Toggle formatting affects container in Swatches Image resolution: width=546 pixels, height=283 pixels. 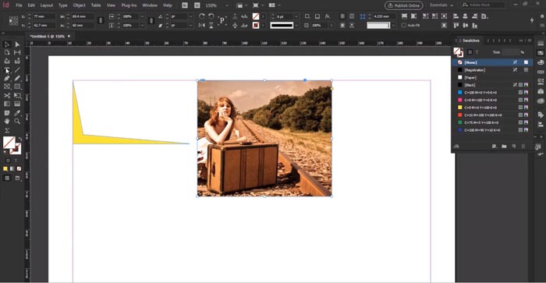pyautogui.click(x=470, y=52)
